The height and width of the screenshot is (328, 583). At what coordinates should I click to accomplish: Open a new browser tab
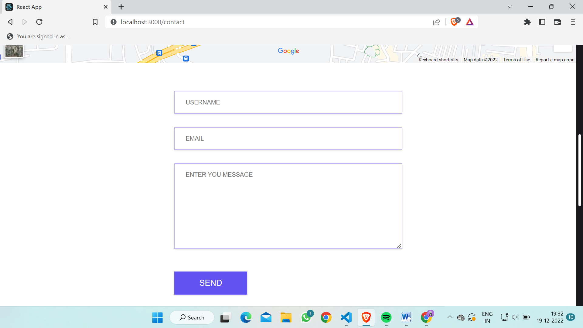pos(121,7)
